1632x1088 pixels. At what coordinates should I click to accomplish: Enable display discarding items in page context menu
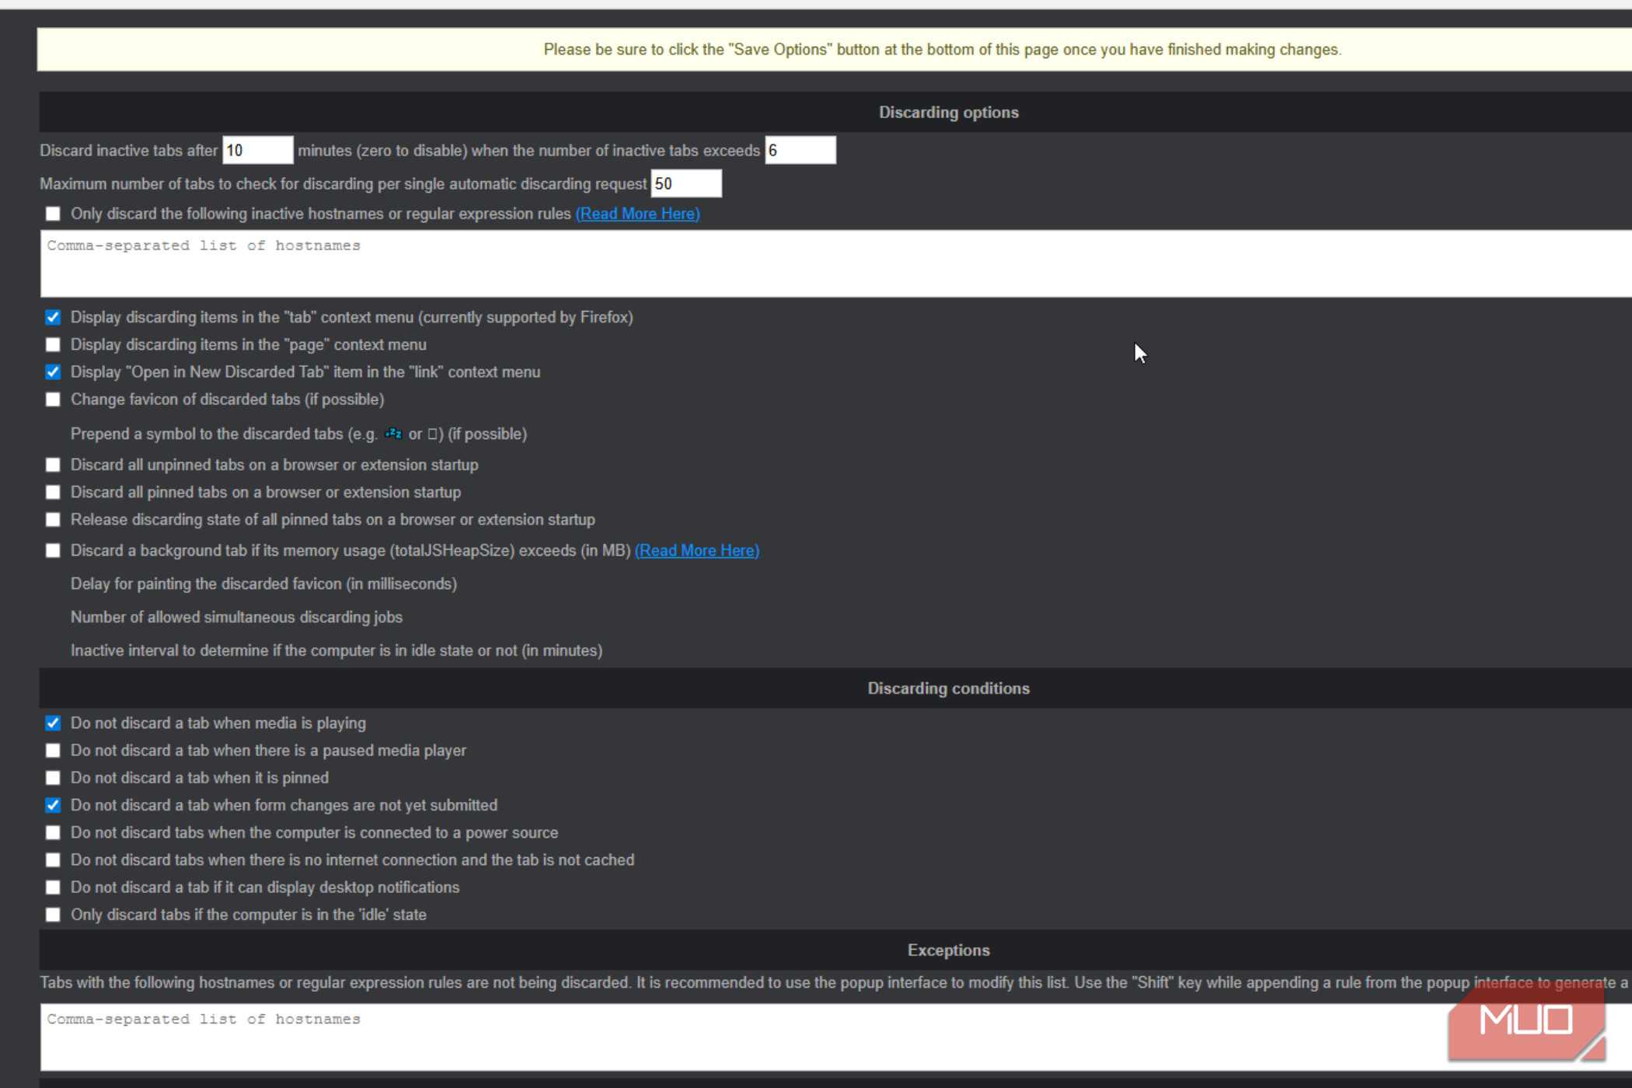53,344
